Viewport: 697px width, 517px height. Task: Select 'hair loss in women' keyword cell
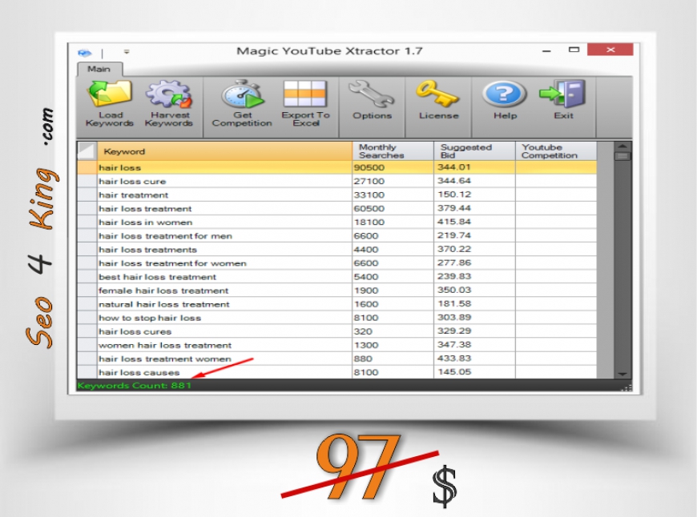click(x=224, y=222)
